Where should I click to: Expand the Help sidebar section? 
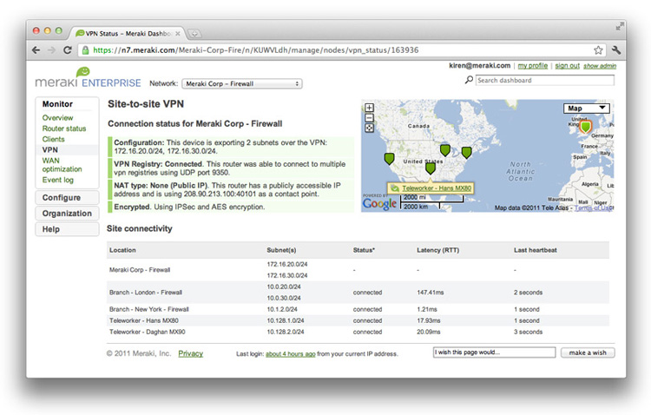pos(67,229)
